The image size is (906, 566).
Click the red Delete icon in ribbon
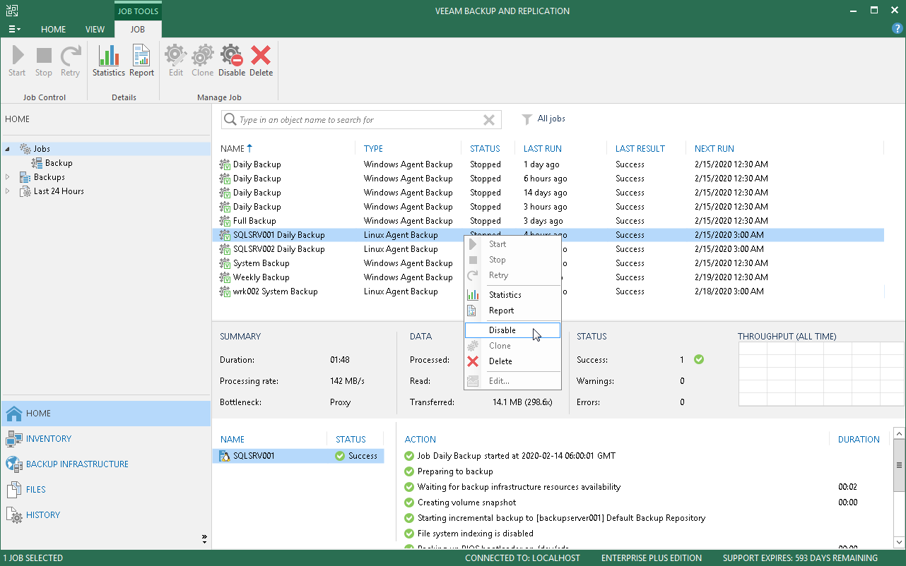[261, 61]
